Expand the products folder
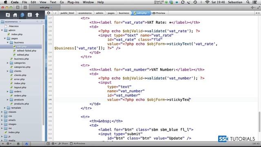The height and width of the screenshot is (147, 261). point(8,100)
